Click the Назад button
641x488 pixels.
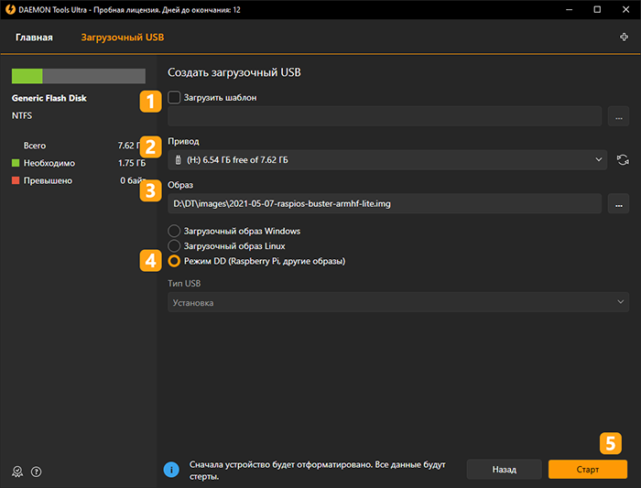504,469
